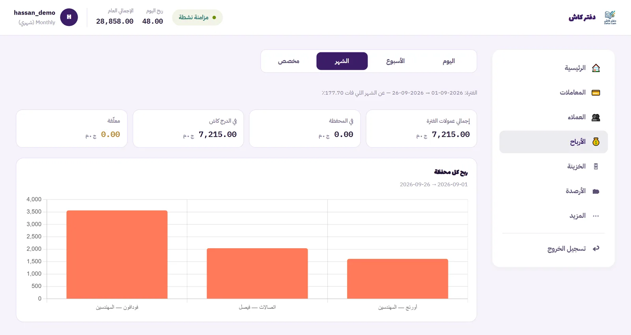Viewport: 631px width, 335px height.
Task: Click the money bag icon beside الأرباح
Action: coord(596,142)
